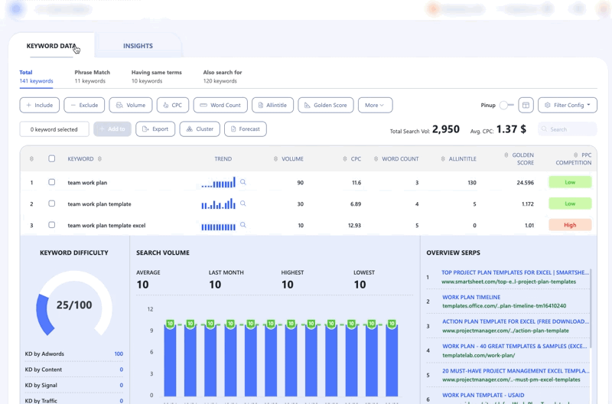Click the Cluster icon
The width and height of the screenshot is (612, 404).
[189, 129]
